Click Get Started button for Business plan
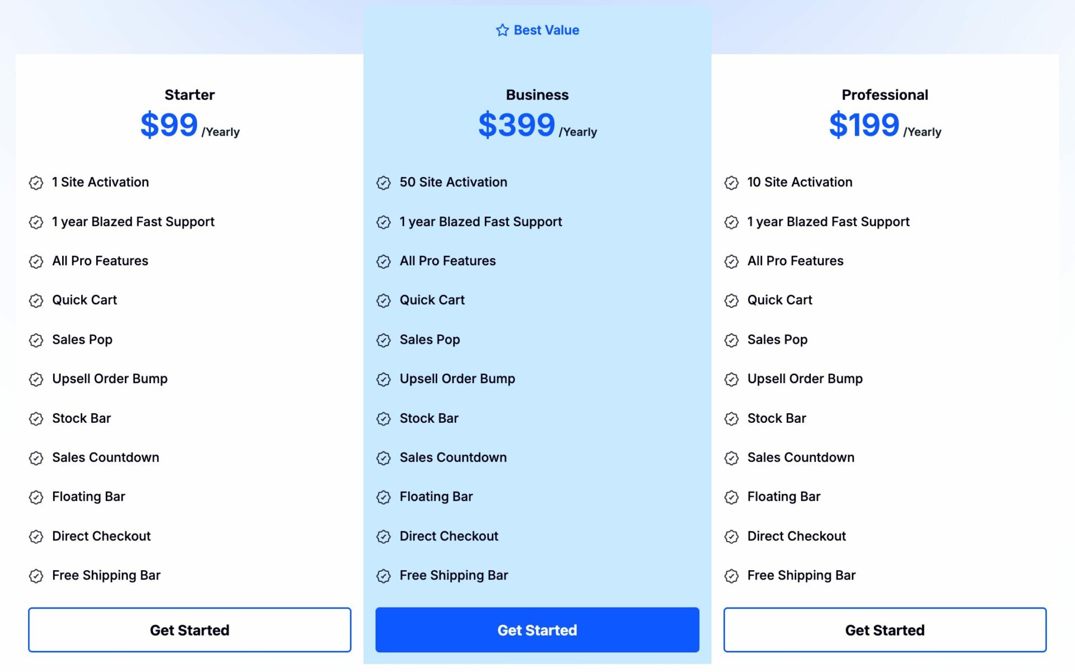1075x672 pixels. coord(537,629)
